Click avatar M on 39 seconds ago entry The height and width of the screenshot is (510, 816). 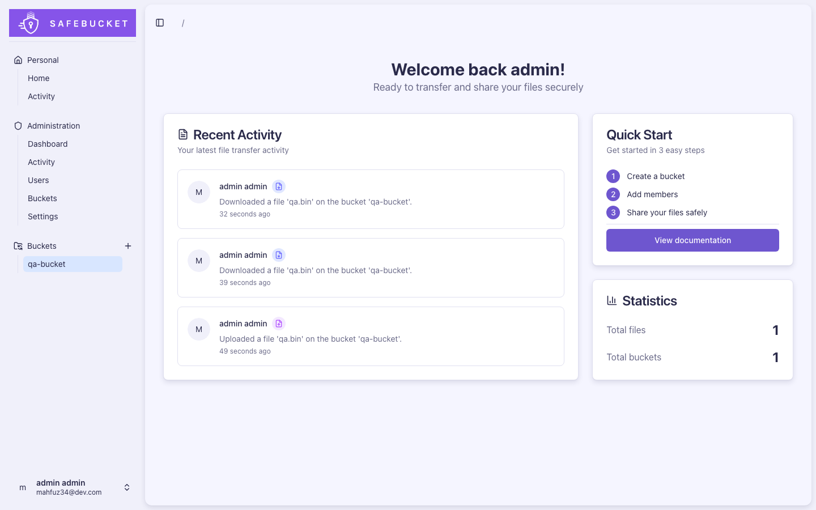[199, 261]
